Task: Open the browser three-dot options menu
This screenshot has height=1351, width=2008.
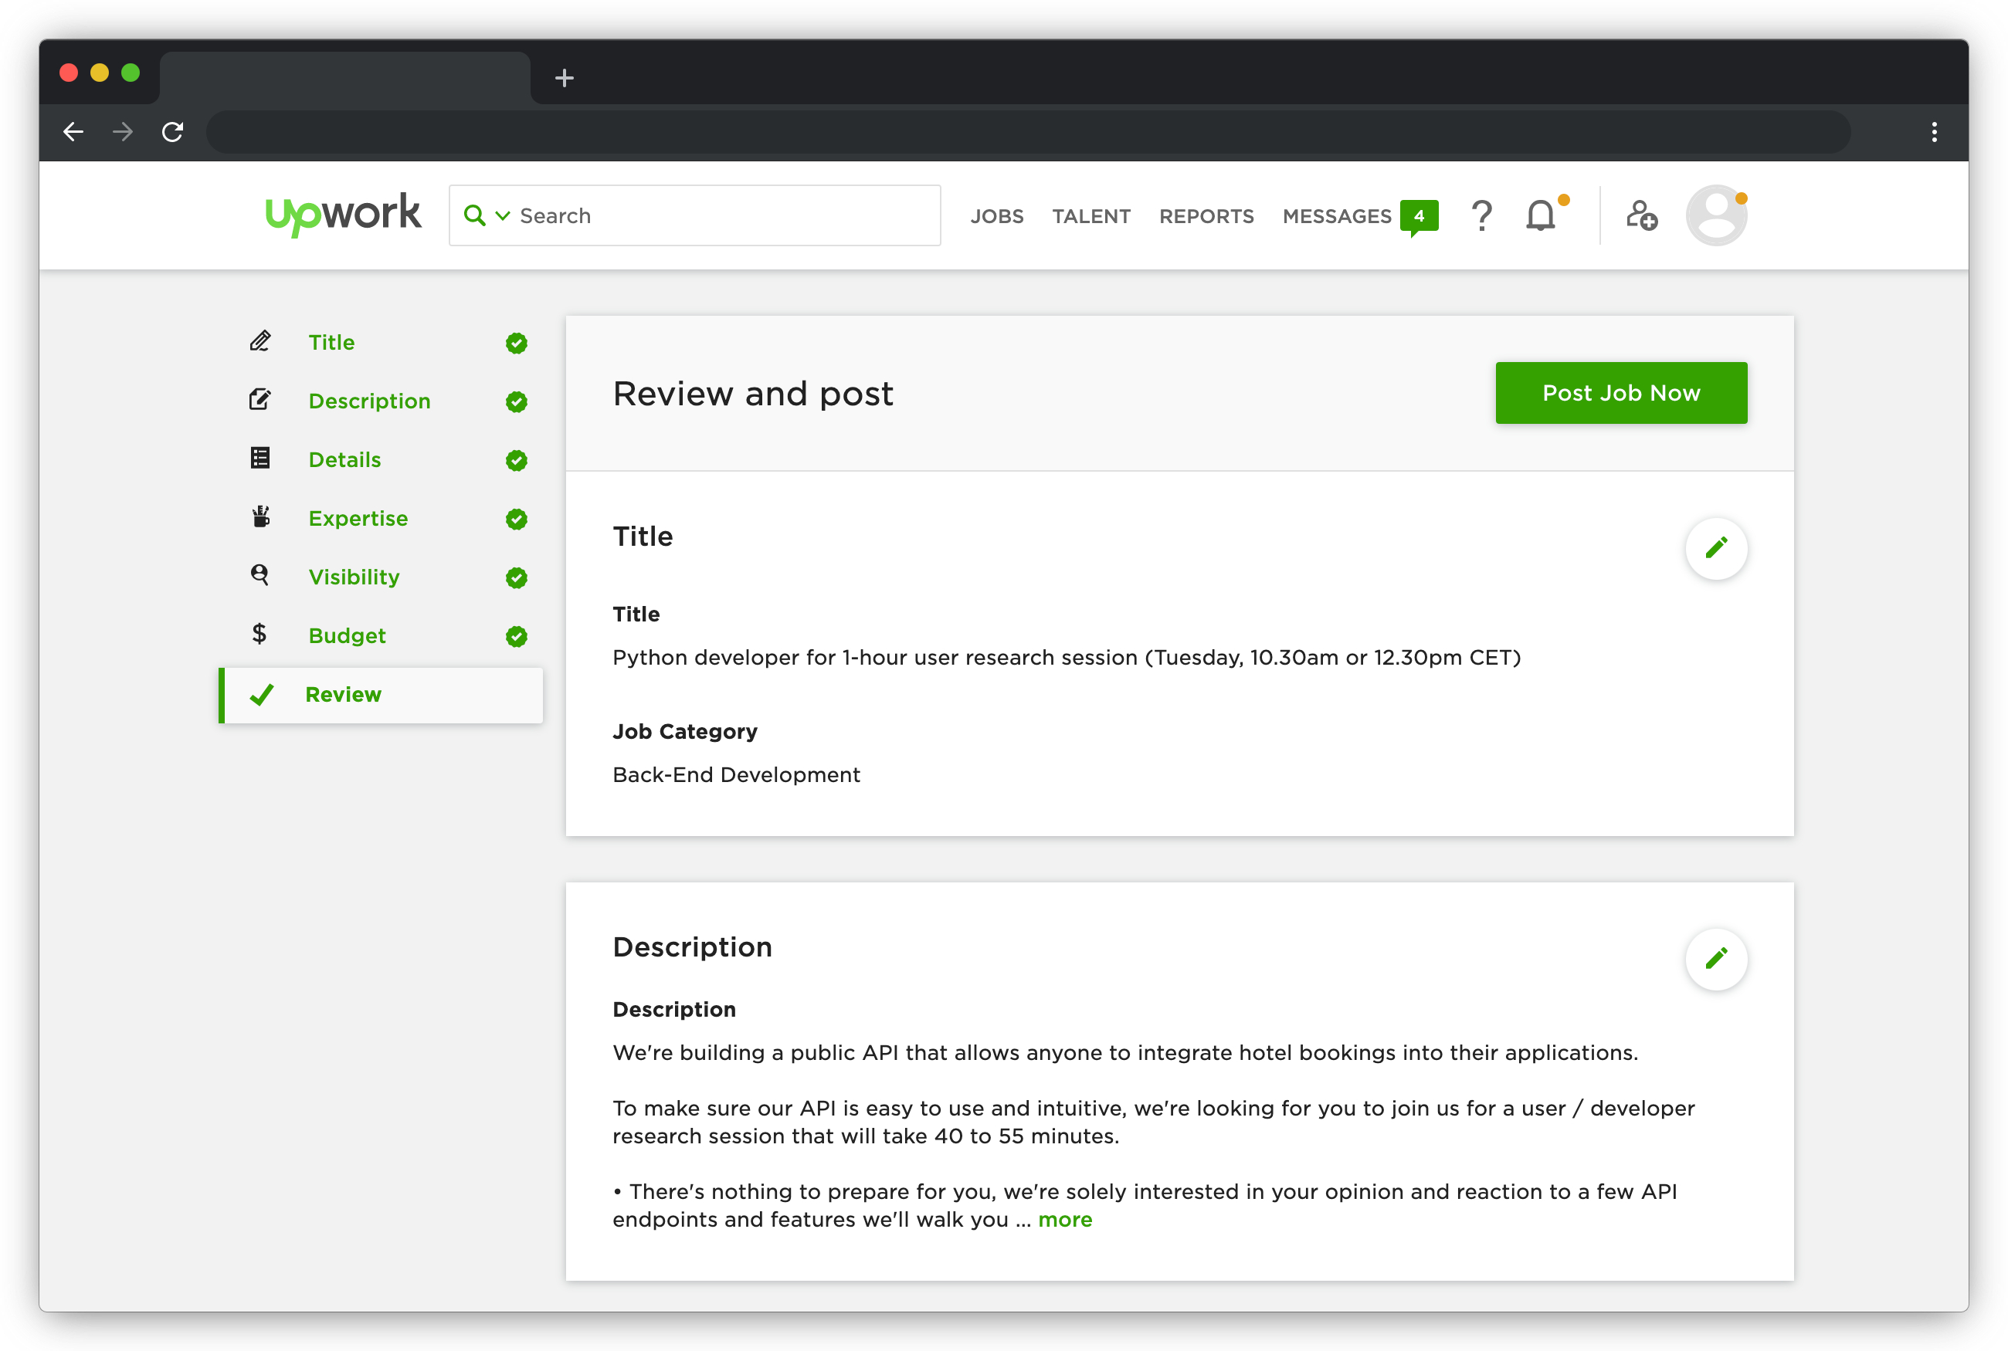Action: (x=1934, y=132)
